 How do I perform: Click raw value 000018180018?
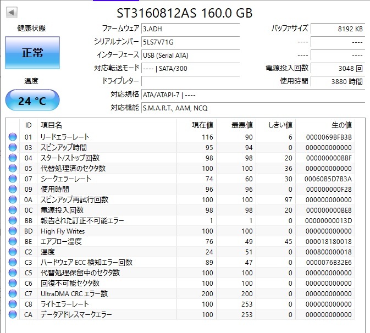click(x=328, y=242)
